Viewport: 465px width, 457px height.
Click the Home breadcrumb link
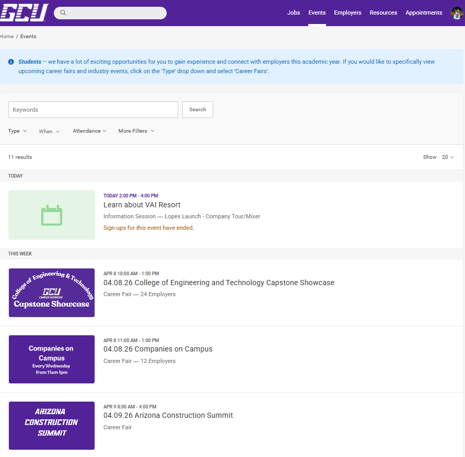pyautogui.click(x=7, y=37)
